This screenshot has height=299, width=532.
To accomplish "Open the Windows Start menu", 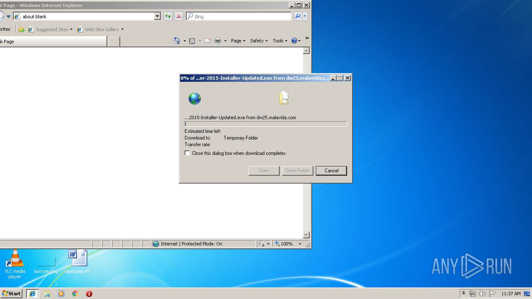I will point(12,293).
